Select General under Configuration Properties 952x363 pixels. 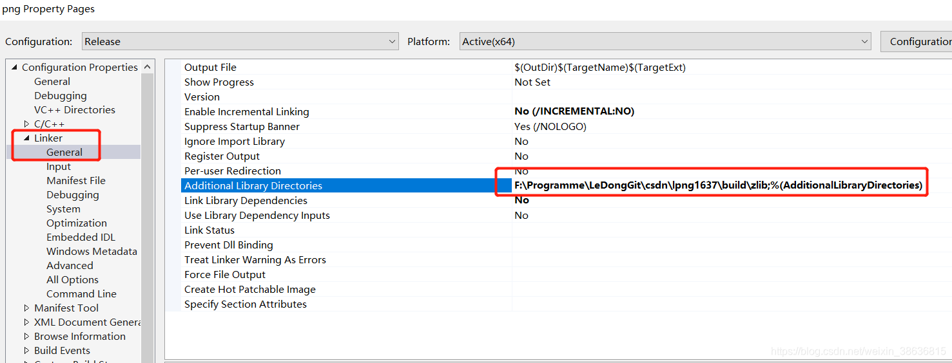pos(52,82)
